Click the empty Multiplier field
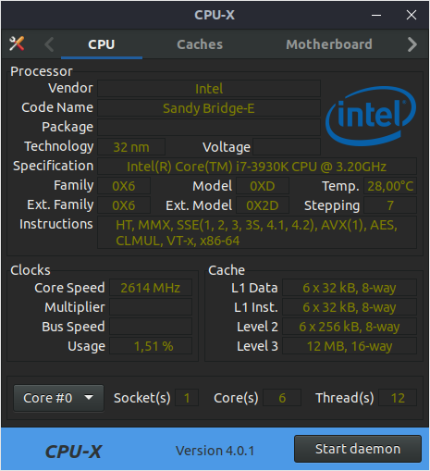The height and width of the screenshot is (471, 430). coord(151,307)
